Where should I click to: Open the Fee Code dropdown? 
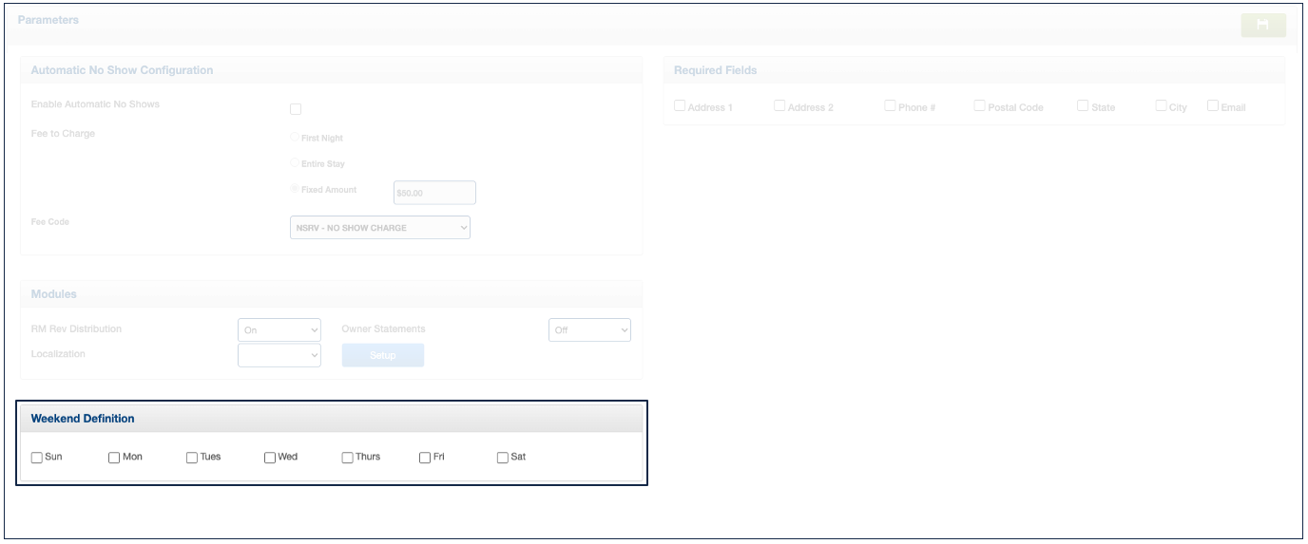[379, 228]
